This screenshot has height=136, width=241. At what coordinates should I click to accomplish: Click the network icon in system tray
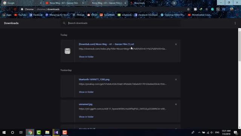pos(208,133)
